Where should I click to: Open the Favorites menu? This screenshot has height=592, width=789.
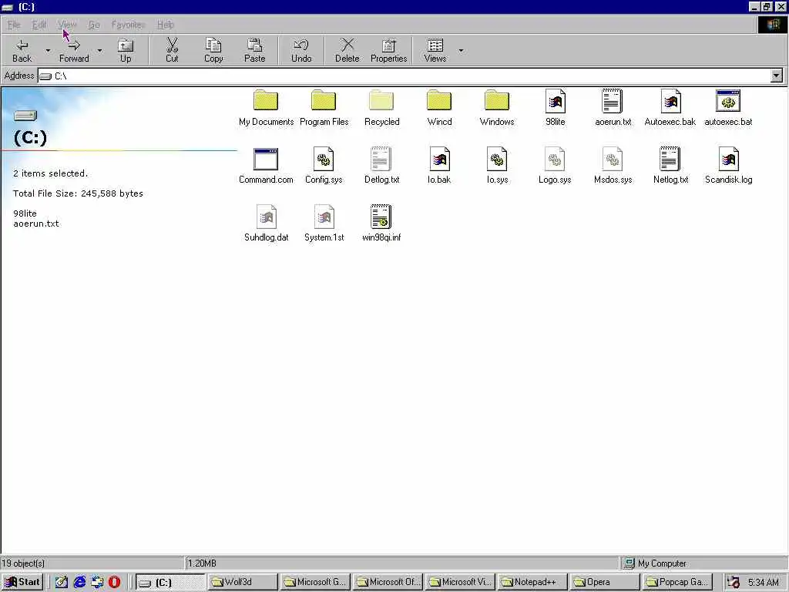(128, 25)
